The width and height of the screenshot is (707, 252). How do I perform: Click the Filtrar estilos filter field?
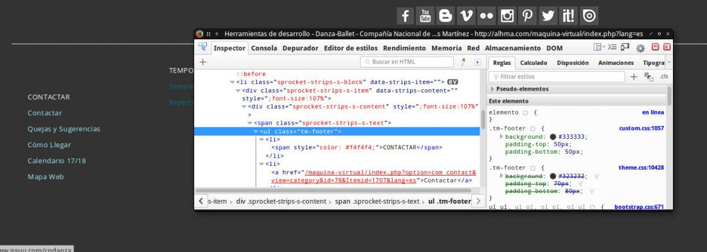tap(557, 76)
